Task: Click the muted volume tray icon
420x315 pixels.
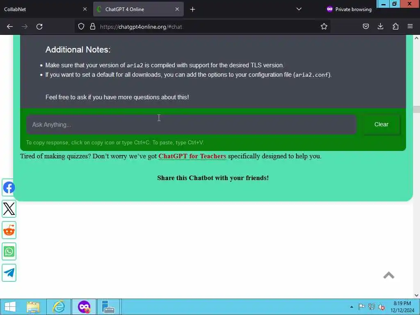Action: (x=381, y=307)
